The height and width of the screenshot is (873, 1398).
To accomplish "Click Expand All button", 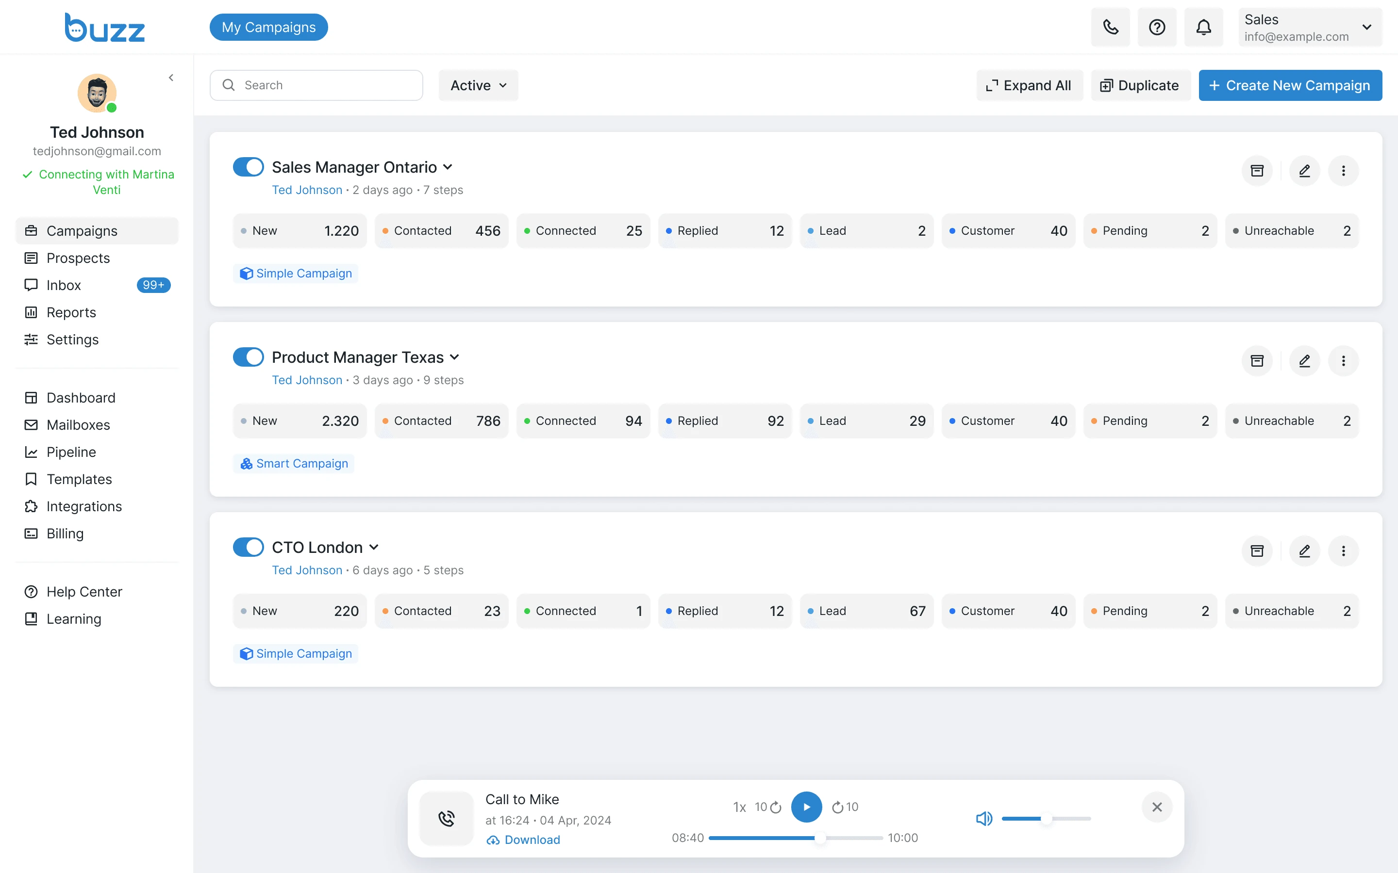I will click(x=1029, y=85).
